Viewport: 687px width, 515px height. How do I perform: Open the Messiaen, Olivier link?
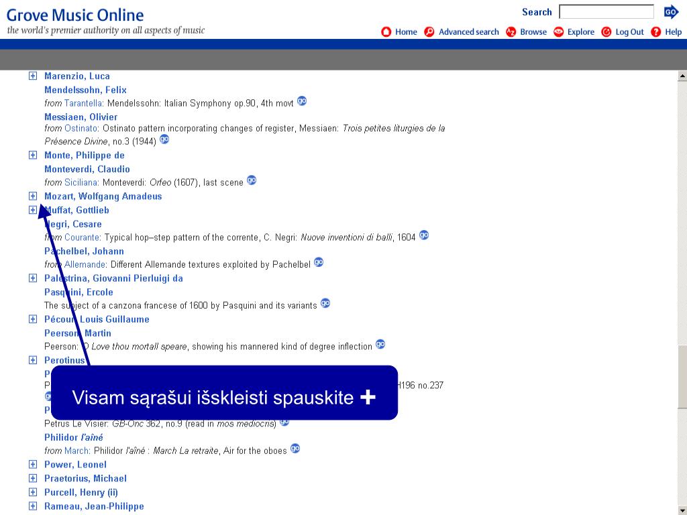point(81,117)
